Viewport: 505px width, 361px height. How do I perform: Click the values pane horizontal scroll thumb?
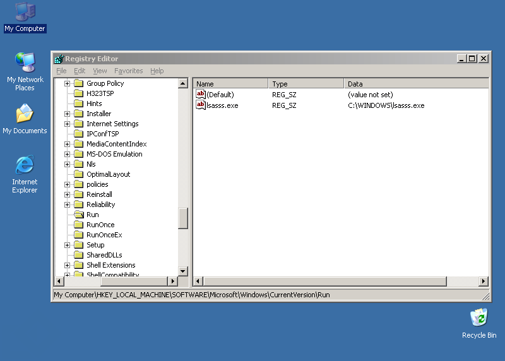point(325,281)
